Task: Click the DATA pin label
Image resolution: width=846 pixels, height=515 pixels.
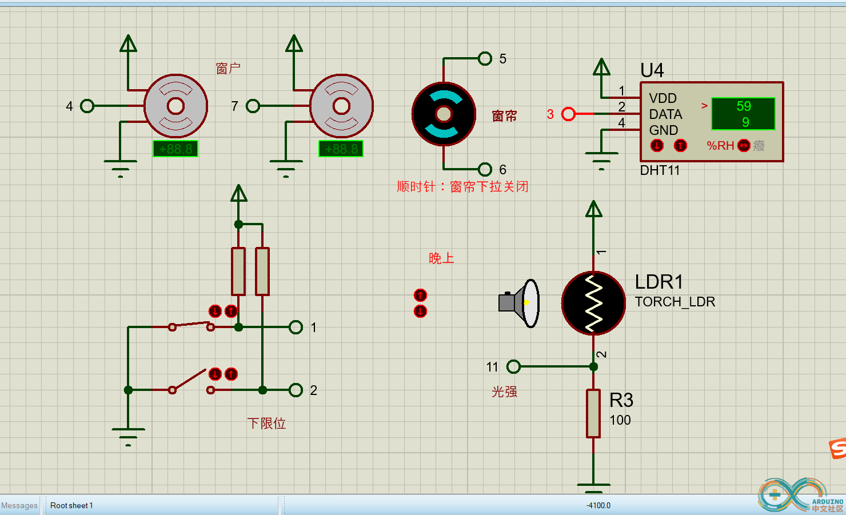Action: [666, 114]
